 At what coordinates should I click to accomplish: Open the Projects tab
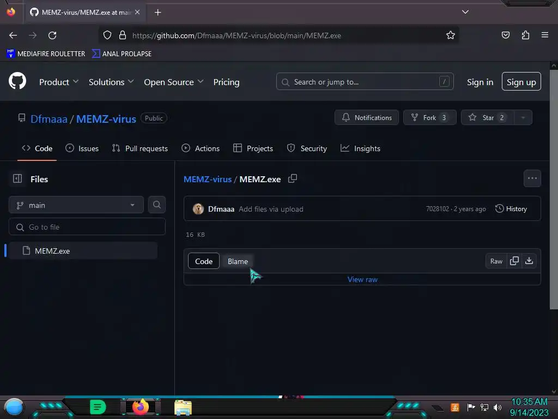click(253, 148)
